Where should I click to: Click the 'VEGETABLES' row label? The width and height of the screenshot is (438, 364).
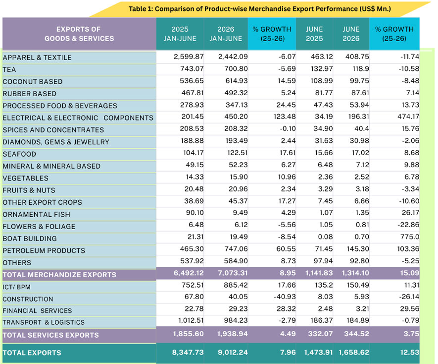click(x=25, y=178)
